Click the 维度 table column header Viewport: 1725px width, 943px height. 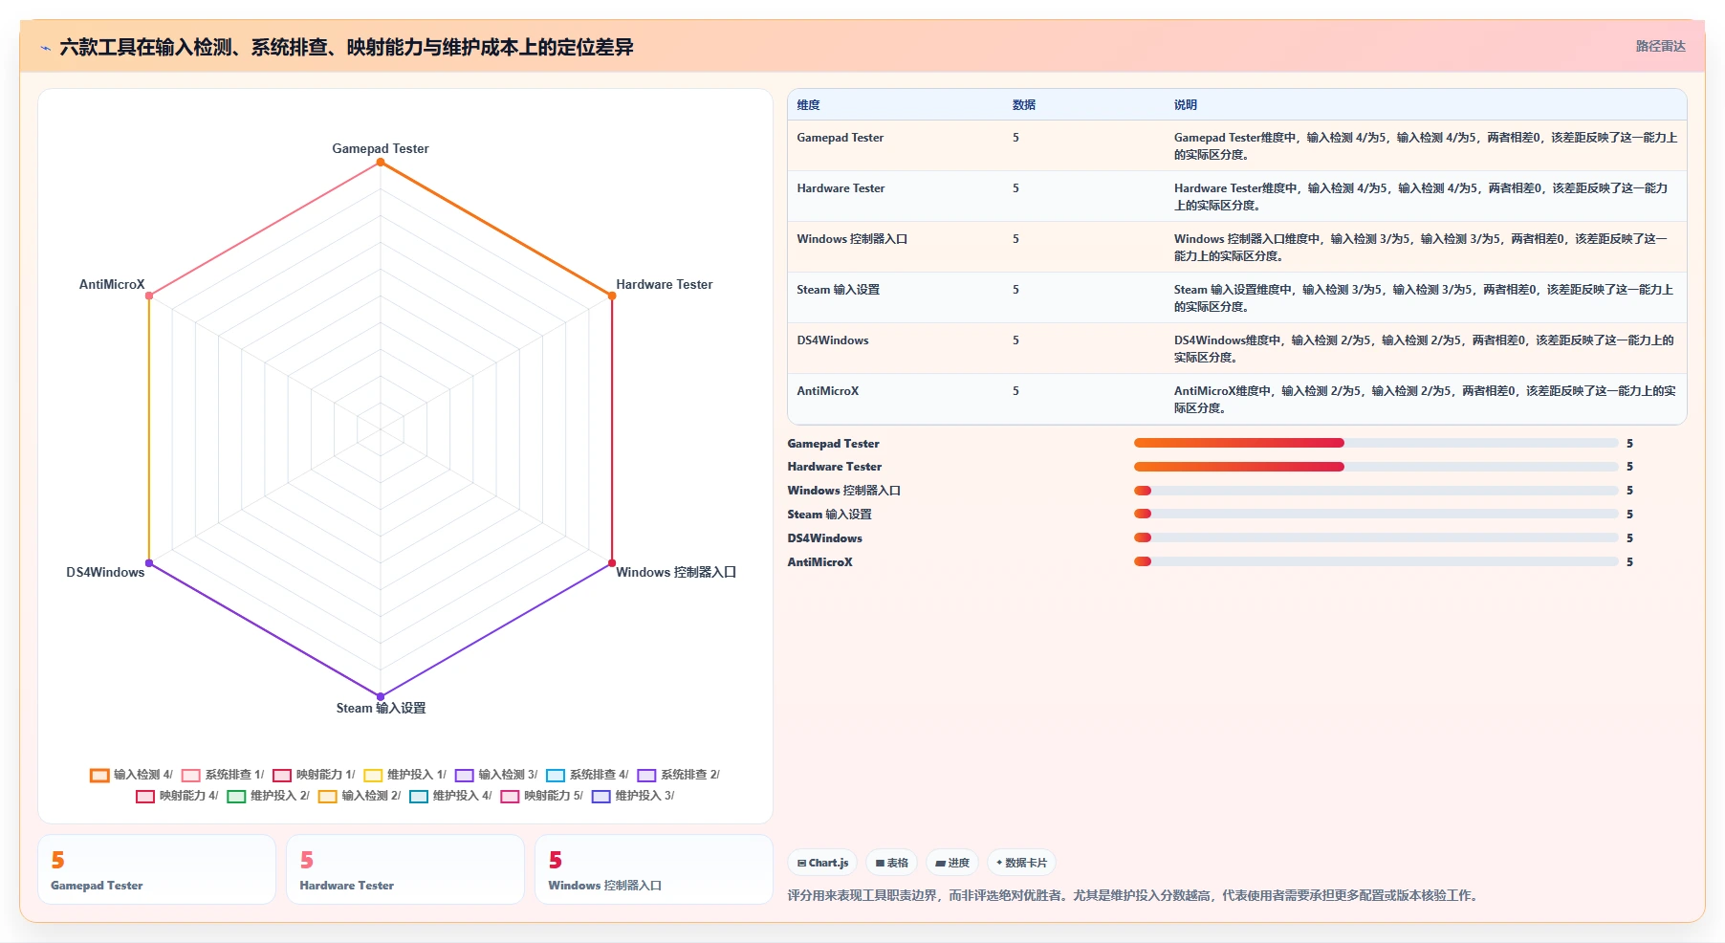[x=809, y=105]
